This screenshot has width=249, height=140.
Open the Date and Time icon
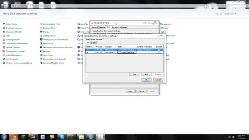click(41, 28)
